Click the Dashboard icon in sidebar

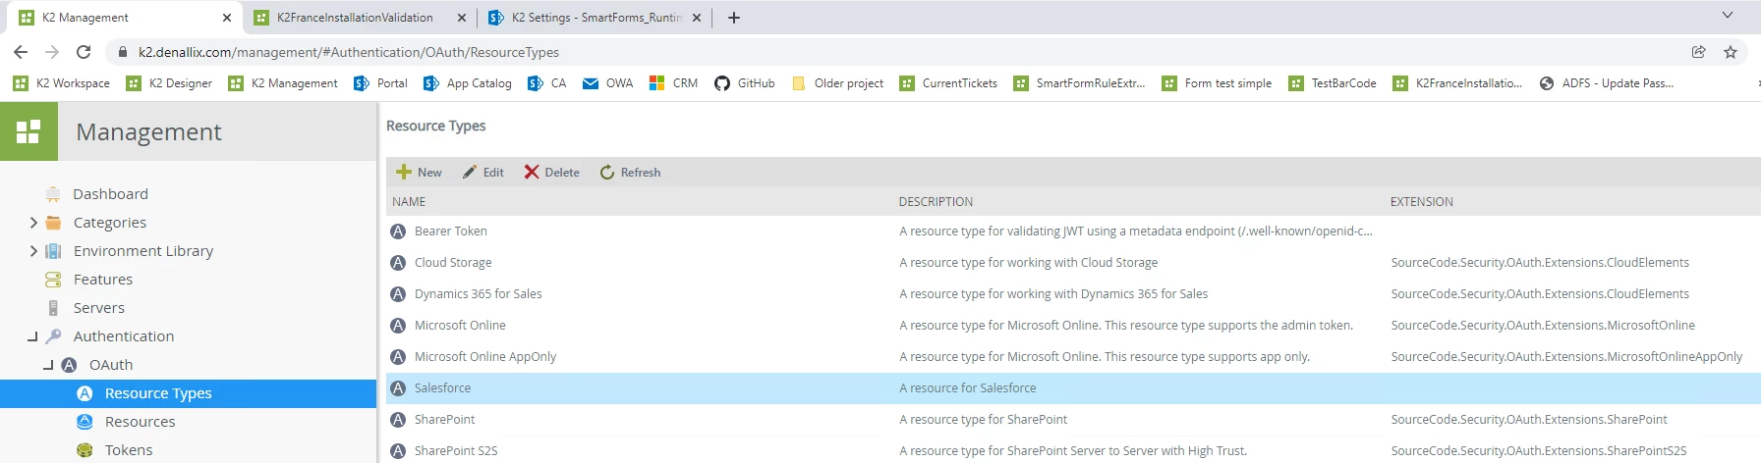[x=53, y=194]
